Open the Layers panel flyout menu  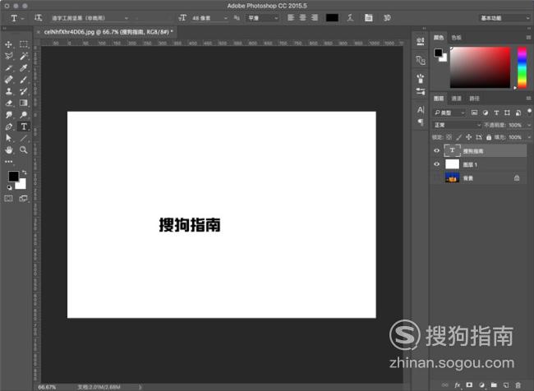point(528,99)
